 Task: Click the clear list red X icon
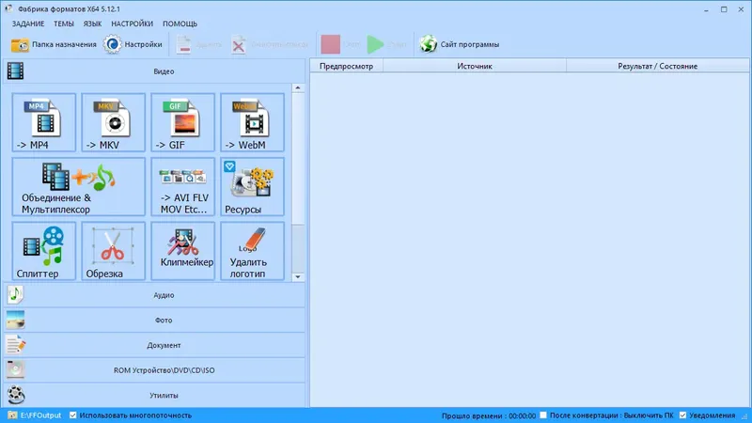pos(239,44)
